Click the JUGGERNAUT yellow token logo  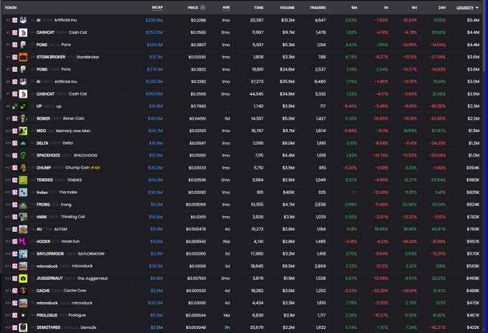[x=23, y=278]
